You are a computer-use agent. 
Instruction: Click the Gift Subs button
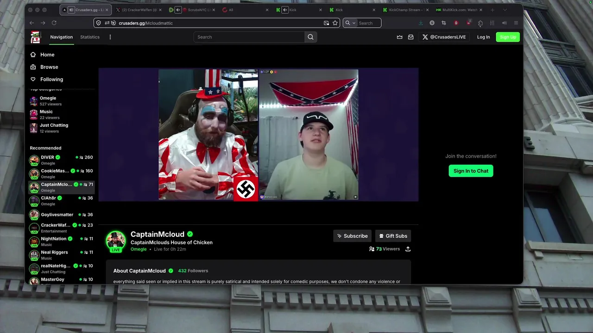click(x=393, y=236)
